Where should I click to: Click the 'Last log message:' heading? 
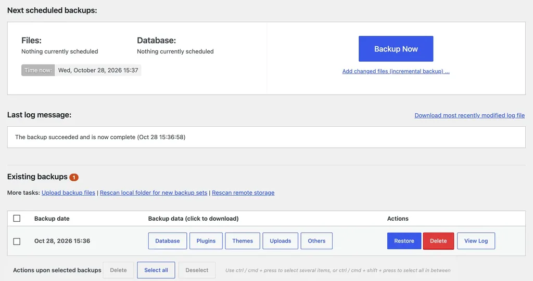[x=39, y=115]
